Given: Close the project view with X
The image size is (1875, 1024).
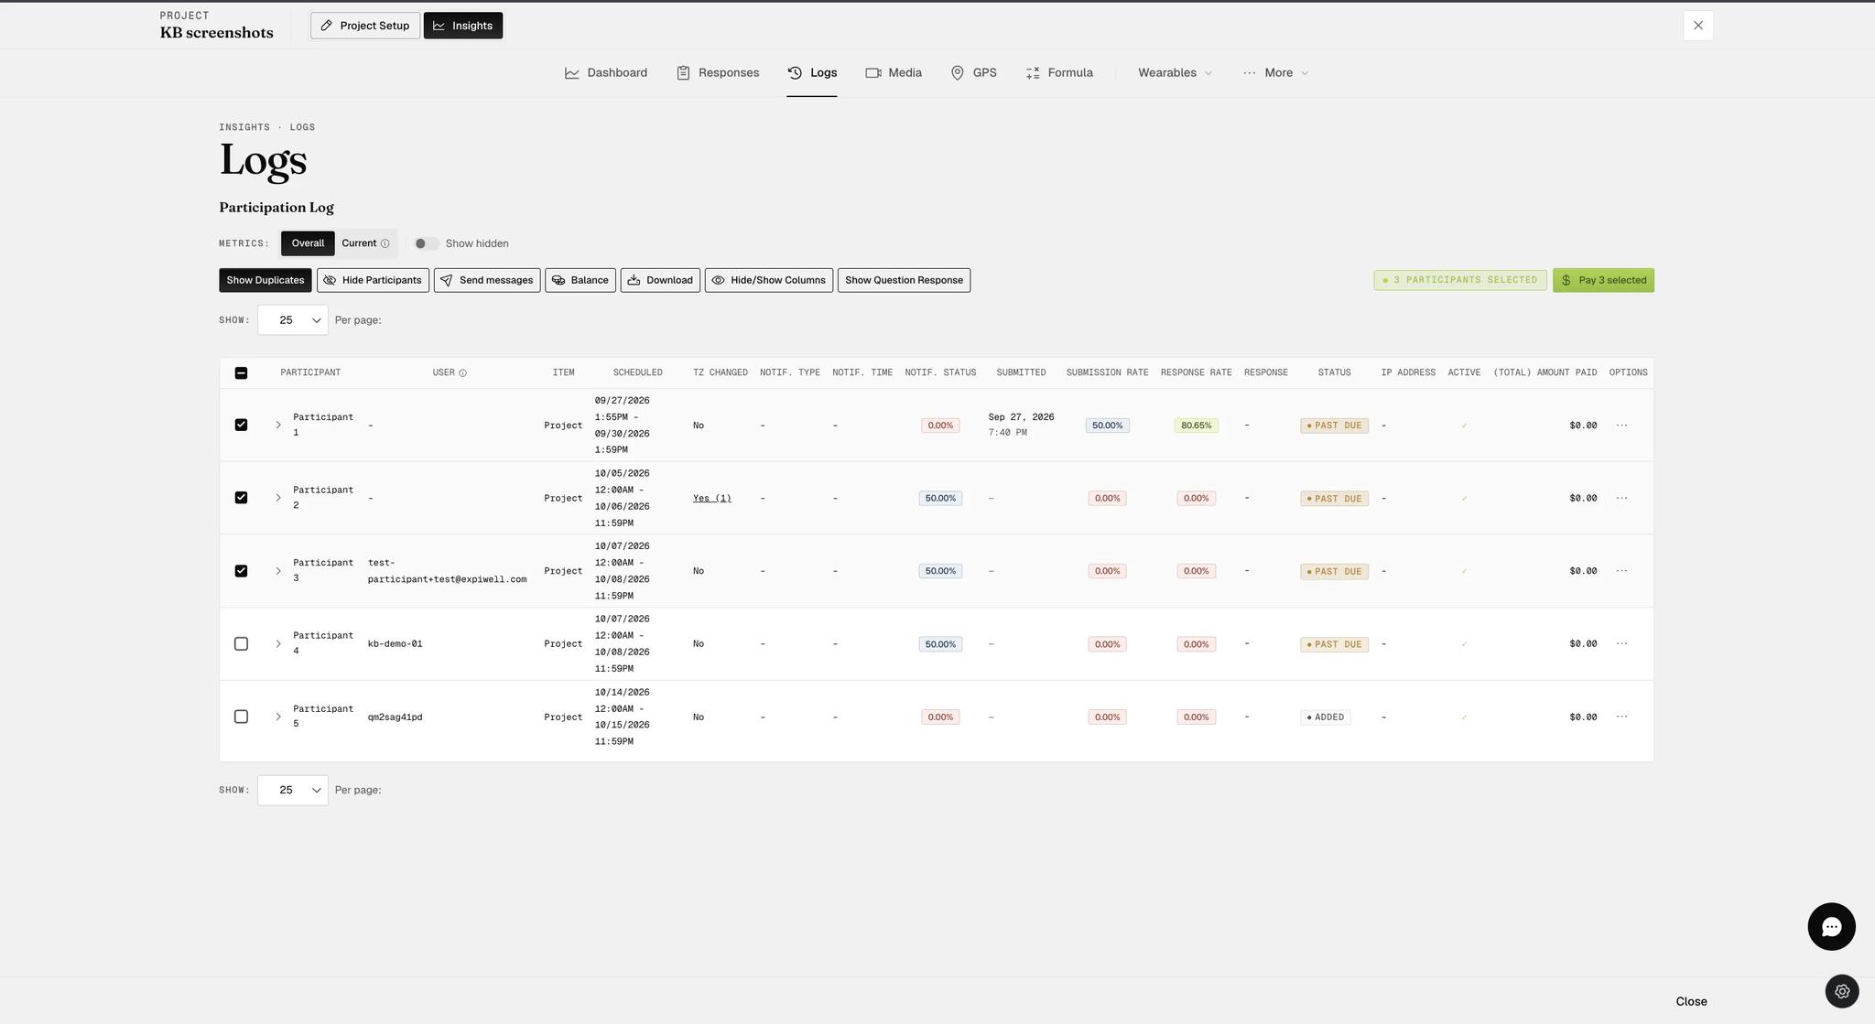Looking at the screenshot, I should point(1698,26).
